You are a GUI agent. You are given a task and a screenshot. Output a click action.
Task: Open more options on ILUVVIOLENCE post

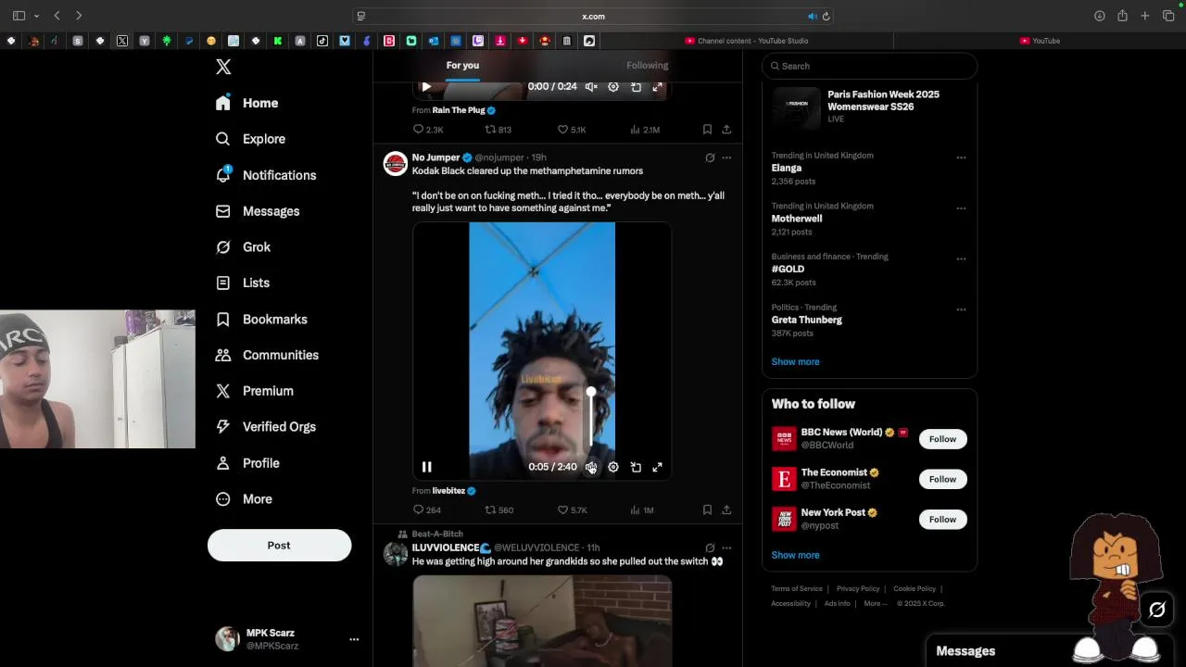coord(726,547)
